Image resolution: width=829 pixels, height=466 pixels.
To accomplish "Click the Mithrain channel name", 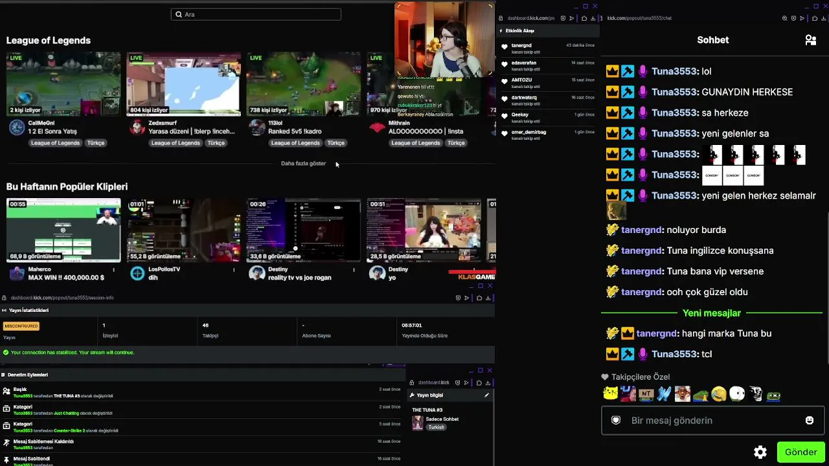I will pyautogui.click(x=399, y=123).
